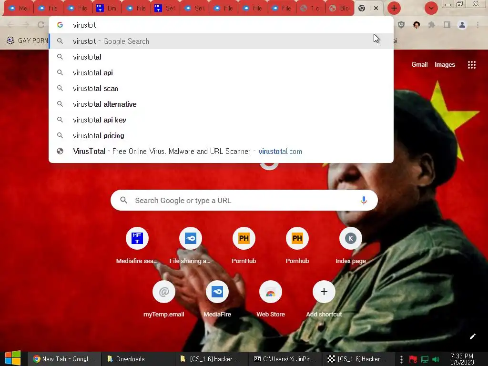Open the C:\Users\Xi JinPin taskbar button
This screenshot has width=488, height=366.
tap(285, 359)
